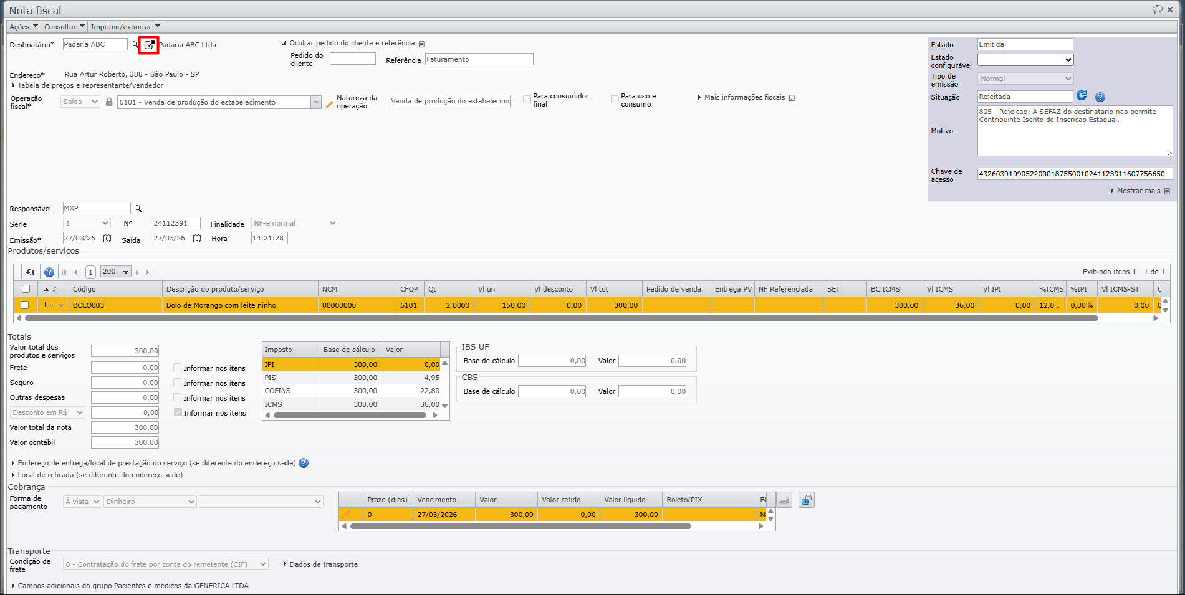Viewport: 1185px width, 595px height.
Task: Open the Estado configurável dropdown
Action: pyautogui.click(x=1025, y=60)
